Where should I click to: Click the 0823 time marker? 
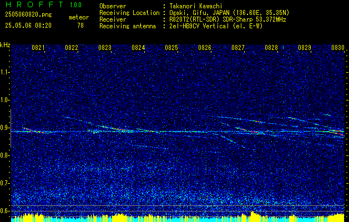(105, 47)
